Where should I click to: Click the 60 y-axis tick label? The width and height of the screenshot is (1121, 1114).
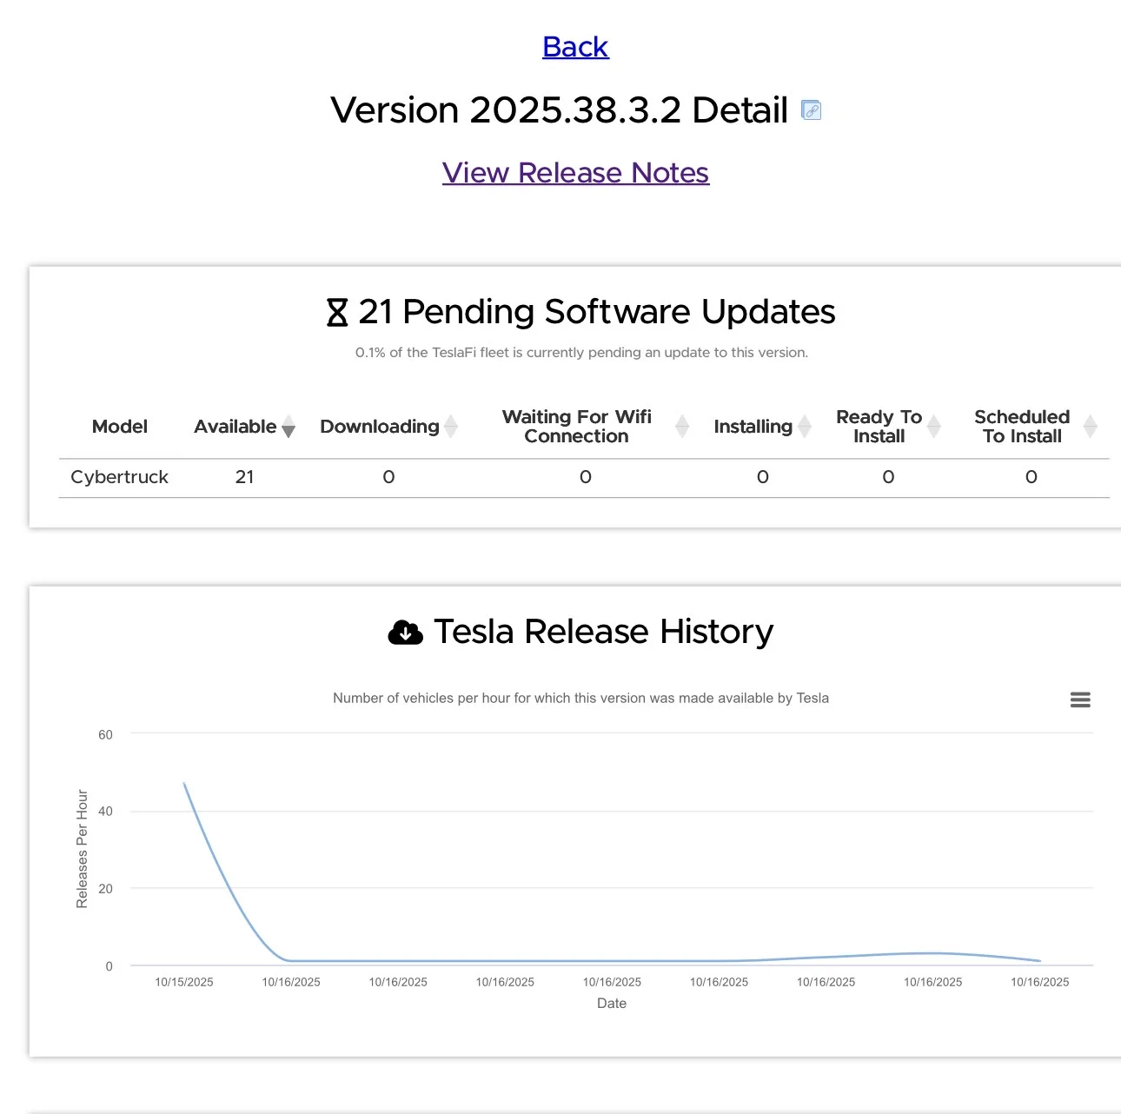[x=105, y=734]
